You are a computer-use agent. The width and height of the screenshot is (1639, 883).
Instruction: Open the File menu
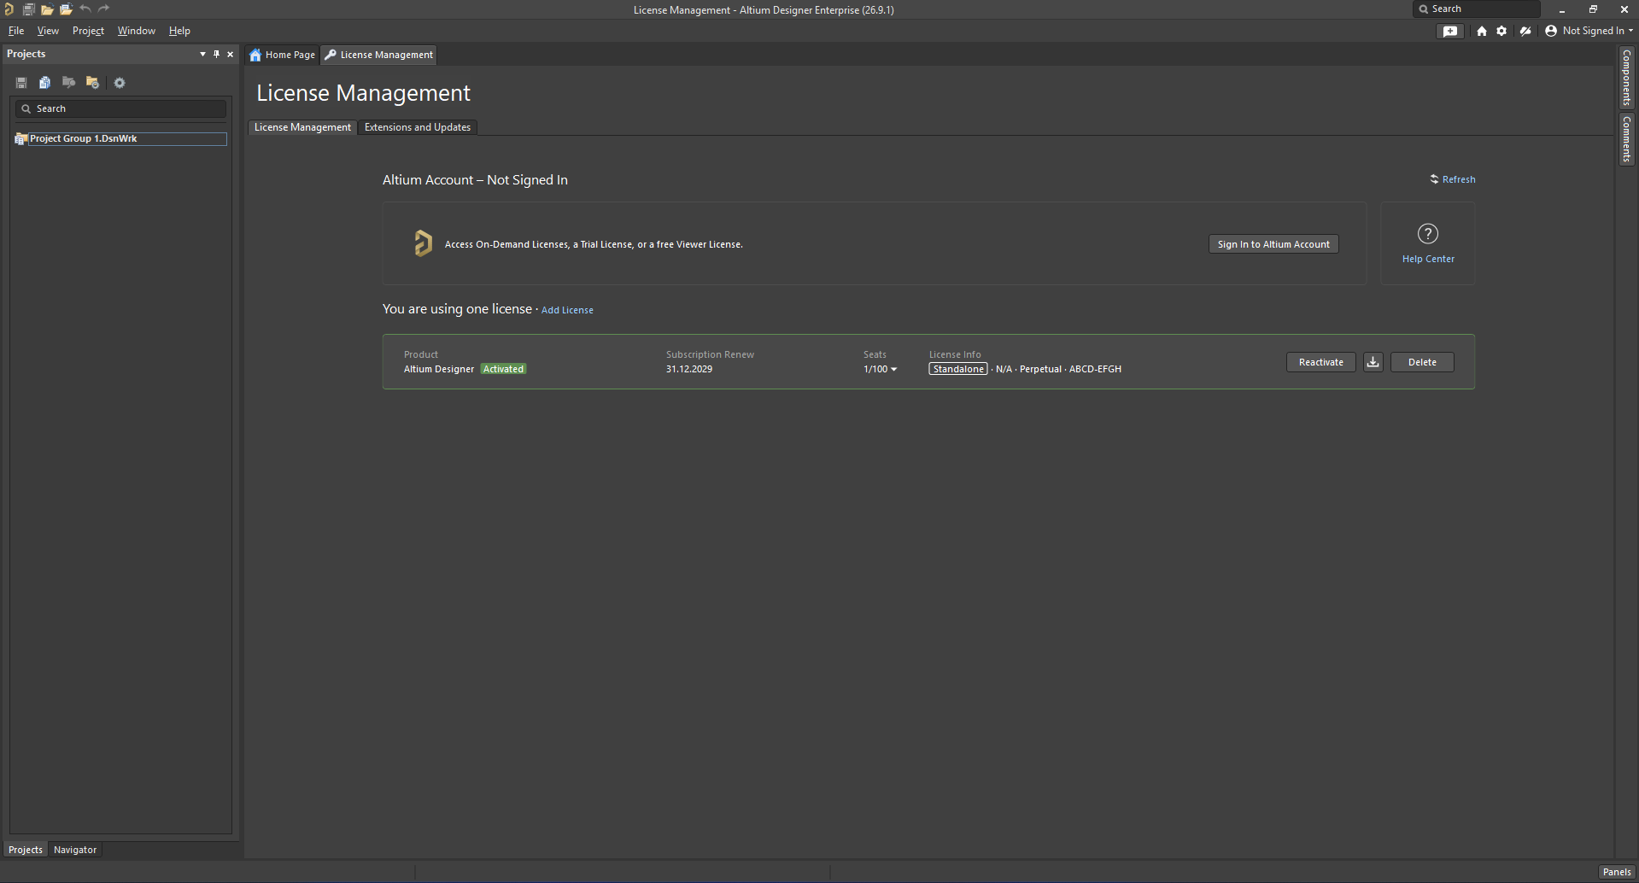(16, 31)
